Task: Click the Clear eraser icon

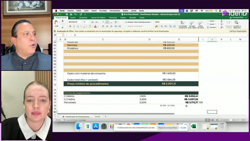Action: pyautogui.click(x=221, y=27)
